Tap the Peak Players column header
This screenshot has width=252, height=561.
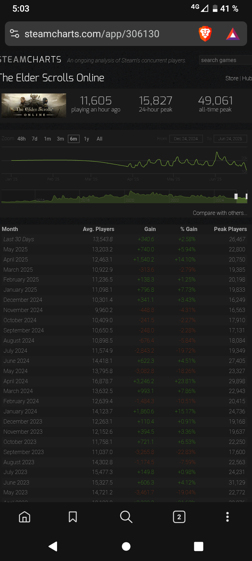pos(230,229)
